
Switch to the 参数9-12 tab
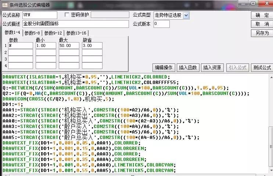[53, 33]
